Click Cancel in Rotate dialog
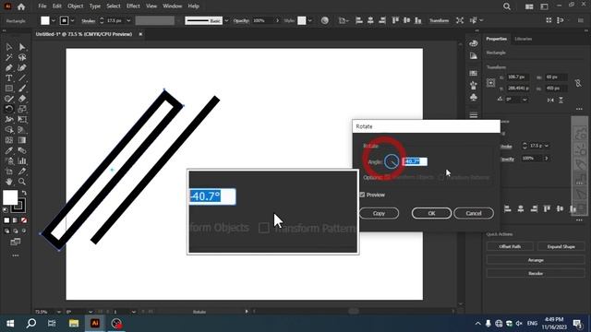This screenshot has height=332, width=591. click(474, 213)
